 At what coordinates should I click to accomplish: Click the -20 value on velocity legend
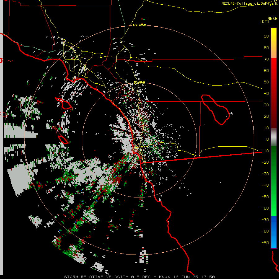pos(265,162)
